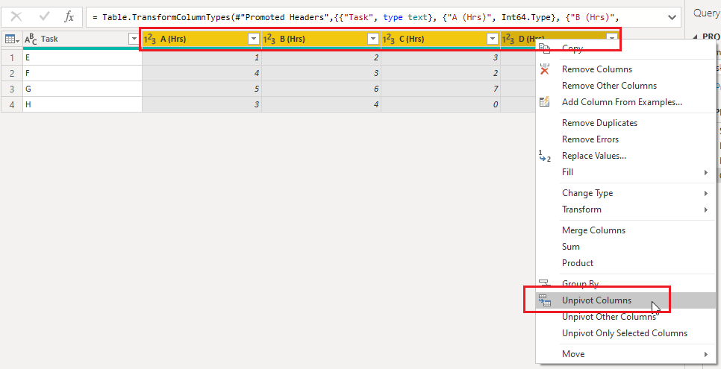
Task: Click the Task cell containing G
Action: pyautogui.click(x=82, y=89)
